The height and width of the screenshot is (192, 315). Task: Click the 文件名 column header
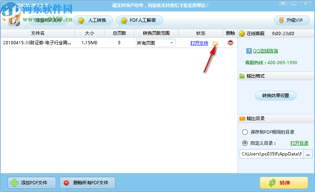click(x=37, y=33)
